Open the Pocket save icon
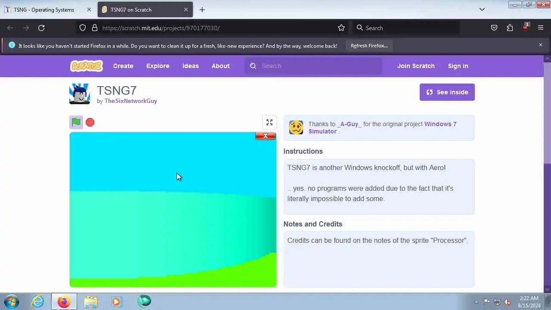The image size is (551, 310). pyautogui.click(x=494, y=28)
